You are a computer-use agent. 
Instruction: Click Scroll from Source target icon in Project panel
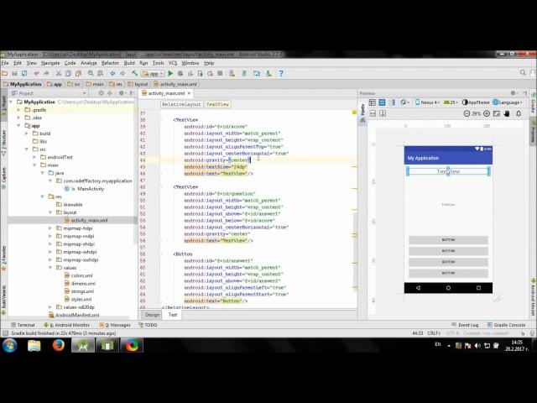coord(101,93)
